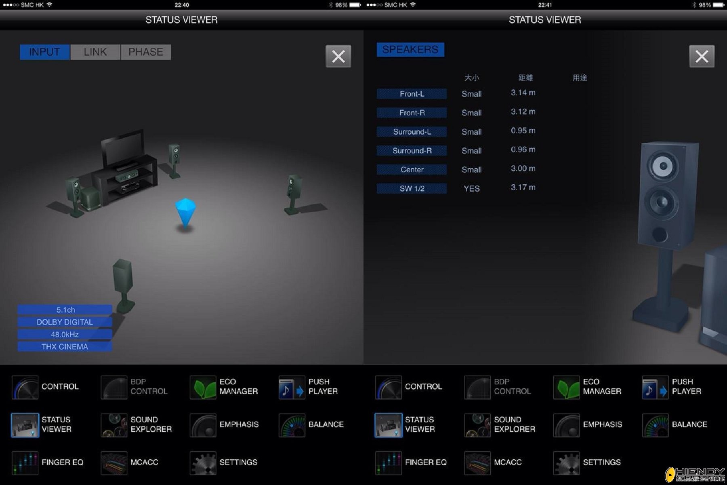Open PUSH PLAYER icon in left screen
727x485 pixels.
click(292, 387)
